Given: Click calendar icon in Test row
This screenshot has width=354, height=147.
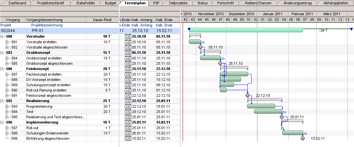Looking at the screenshot, I should click(x=128, y=112).
